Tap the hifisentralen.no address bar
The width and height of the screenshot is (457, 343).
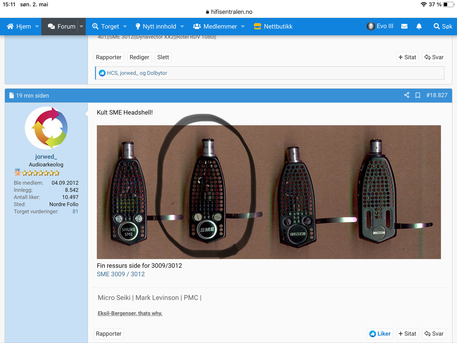click(x=229, y=12)
